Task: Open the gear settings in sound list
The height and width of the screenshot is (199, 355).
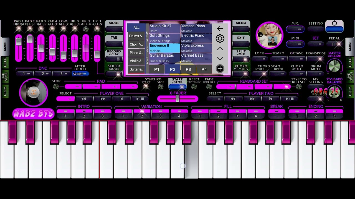Action: point(220,38)
